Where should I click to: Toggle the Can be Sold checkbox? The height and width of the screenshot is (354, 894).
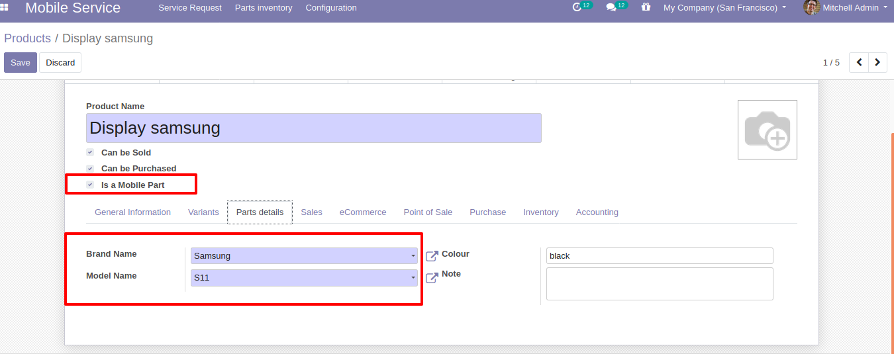pos(90,152)
